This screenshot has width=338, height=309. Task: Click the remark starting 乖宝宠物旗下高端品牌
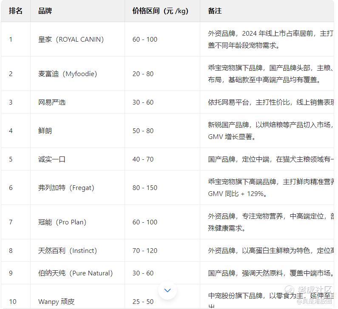tap(271, 188)
